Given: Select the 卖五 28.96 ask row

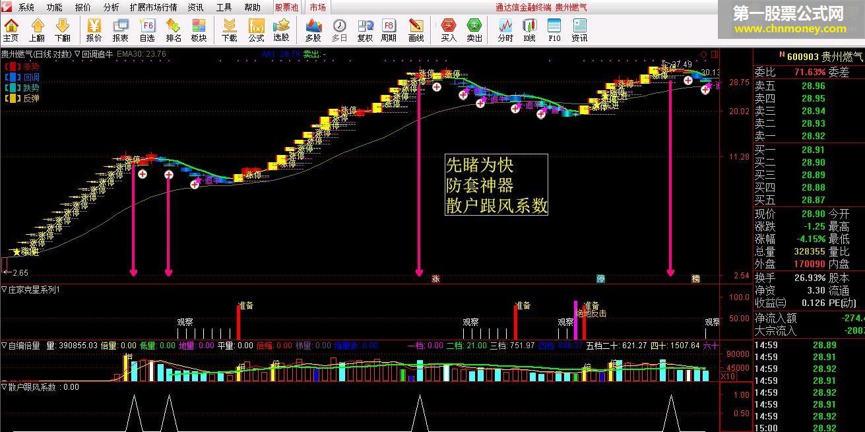Looking at the screenshot, I should pyautogui.click(x=809, y=86).
